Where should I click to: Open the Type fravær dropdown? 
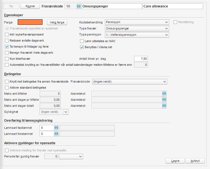click(x=137, y=28)
